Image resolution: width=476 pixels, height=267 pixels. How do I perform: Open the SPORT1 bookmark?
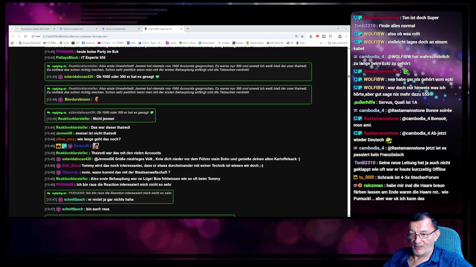tap(118, 43)
